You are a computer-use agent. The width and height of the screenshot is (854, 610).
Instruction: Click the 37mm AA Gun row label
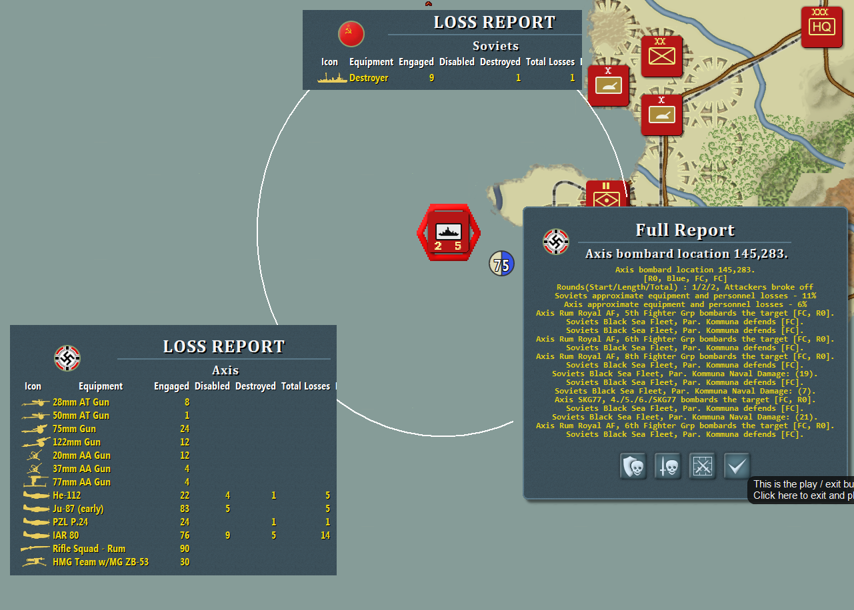pyautogui.click(x=81, y=469)
